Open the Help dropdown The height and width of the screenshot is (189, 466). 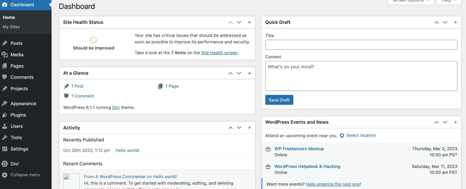click(x=448, y=1)
